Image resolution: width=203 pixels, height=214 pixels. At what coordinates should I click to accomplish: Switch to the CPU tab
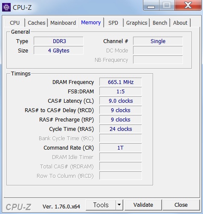point(15,23)
